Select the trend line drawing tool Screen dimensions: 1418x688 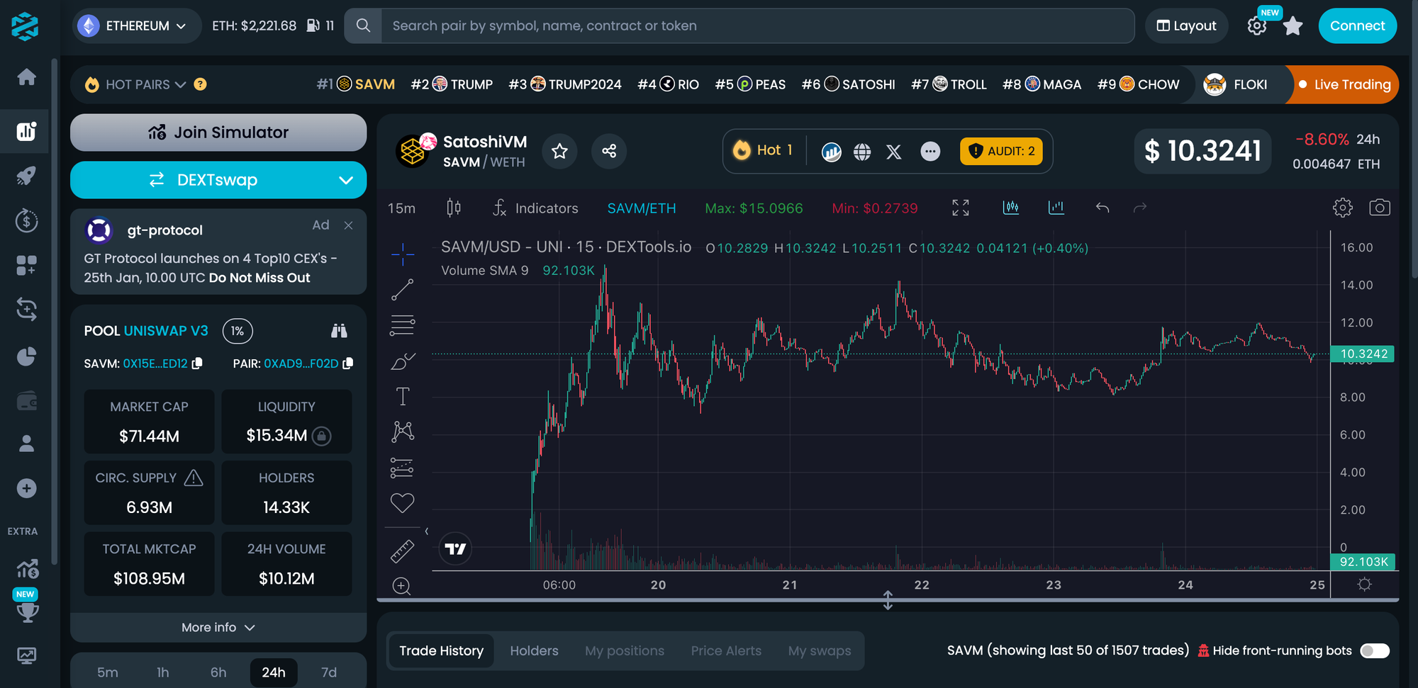coord(402,290)
